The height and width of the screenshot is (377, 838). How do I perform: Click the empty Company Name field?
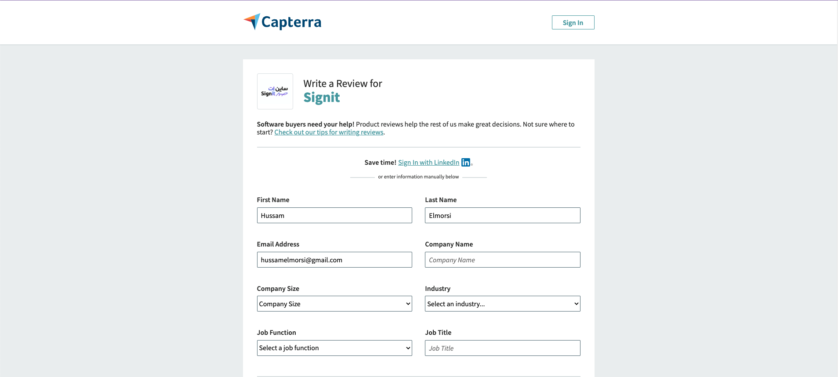pos(502,260)
